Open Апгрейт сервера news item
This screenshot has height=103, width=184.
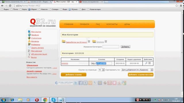(x=34, y=71)
